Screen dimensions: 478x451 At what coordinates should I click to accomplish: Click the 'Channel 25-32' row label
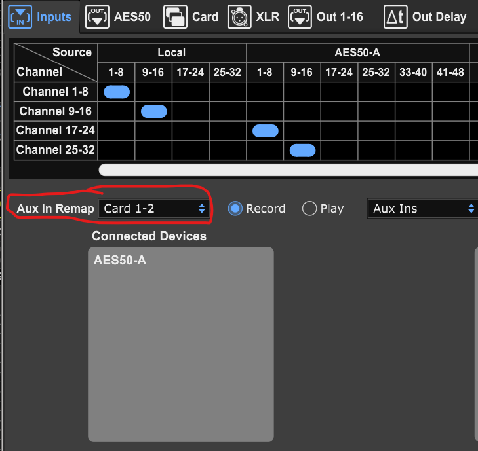pos(56,150)
